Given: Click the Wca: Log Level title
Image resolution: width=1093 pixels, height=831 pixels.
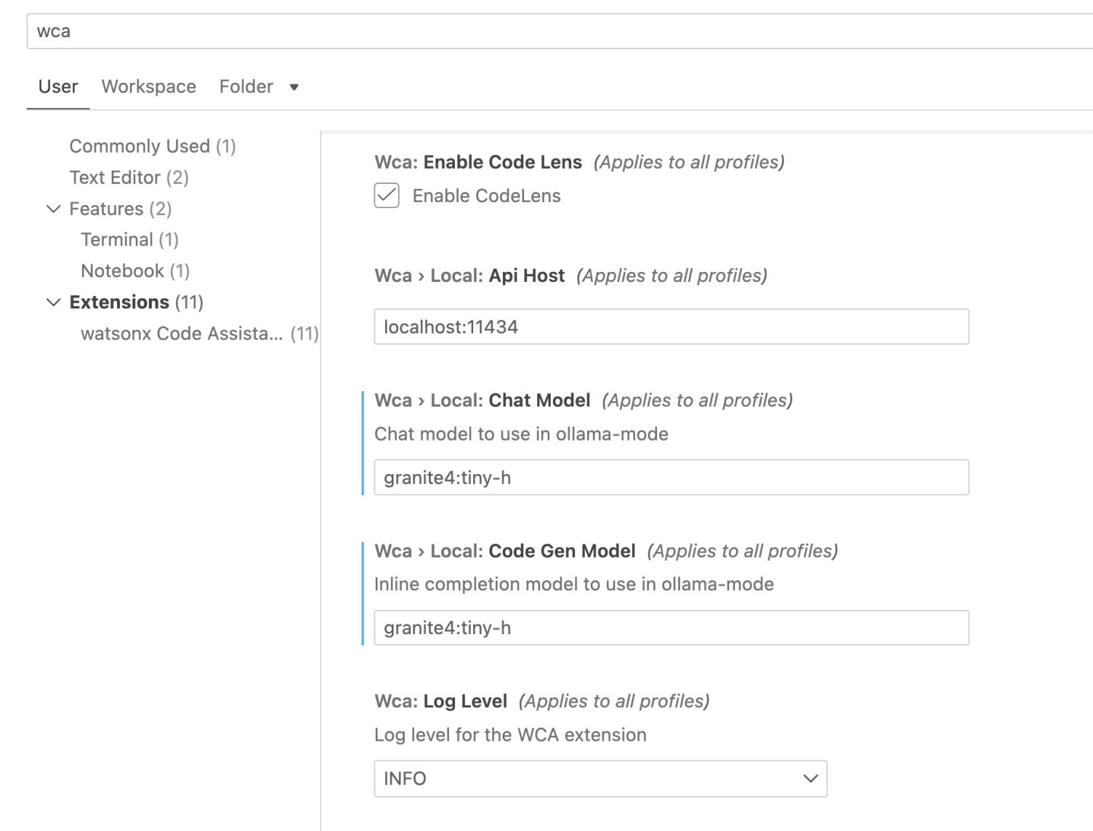Looking at the screenshot, I should (441, 701).
